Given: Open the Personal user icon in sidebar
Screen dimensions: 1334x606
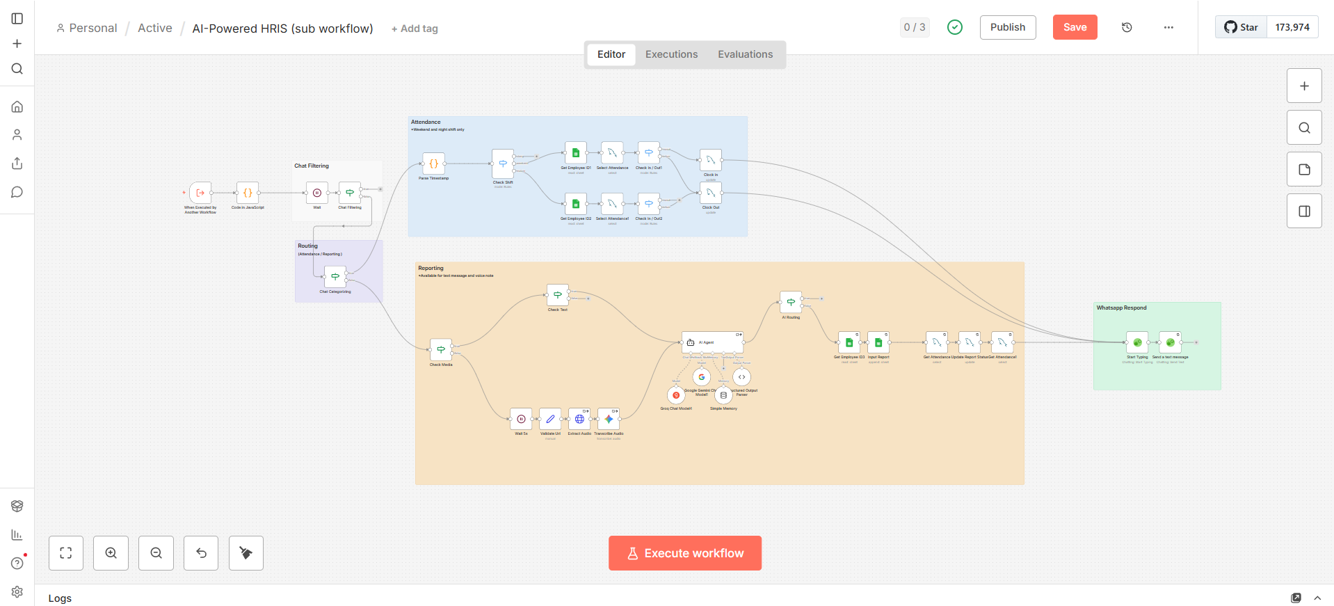Looking at the screenshot, I should tap(17, 134).
